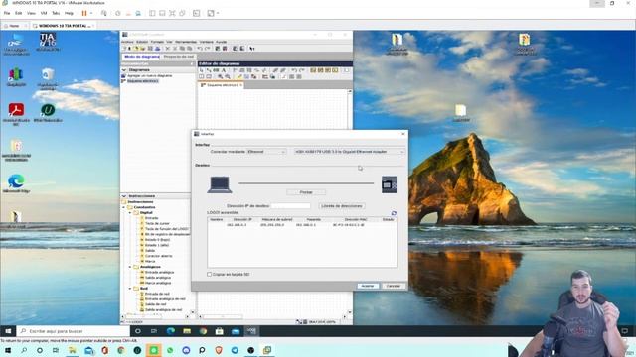Select the Esquema eléctrico1 editor tab

(222, 85)
